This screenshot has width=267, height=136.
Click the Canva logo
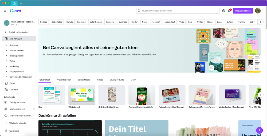point(15,11)
